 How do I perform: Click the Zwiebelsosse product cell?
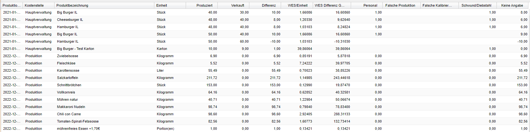point(67,56)
